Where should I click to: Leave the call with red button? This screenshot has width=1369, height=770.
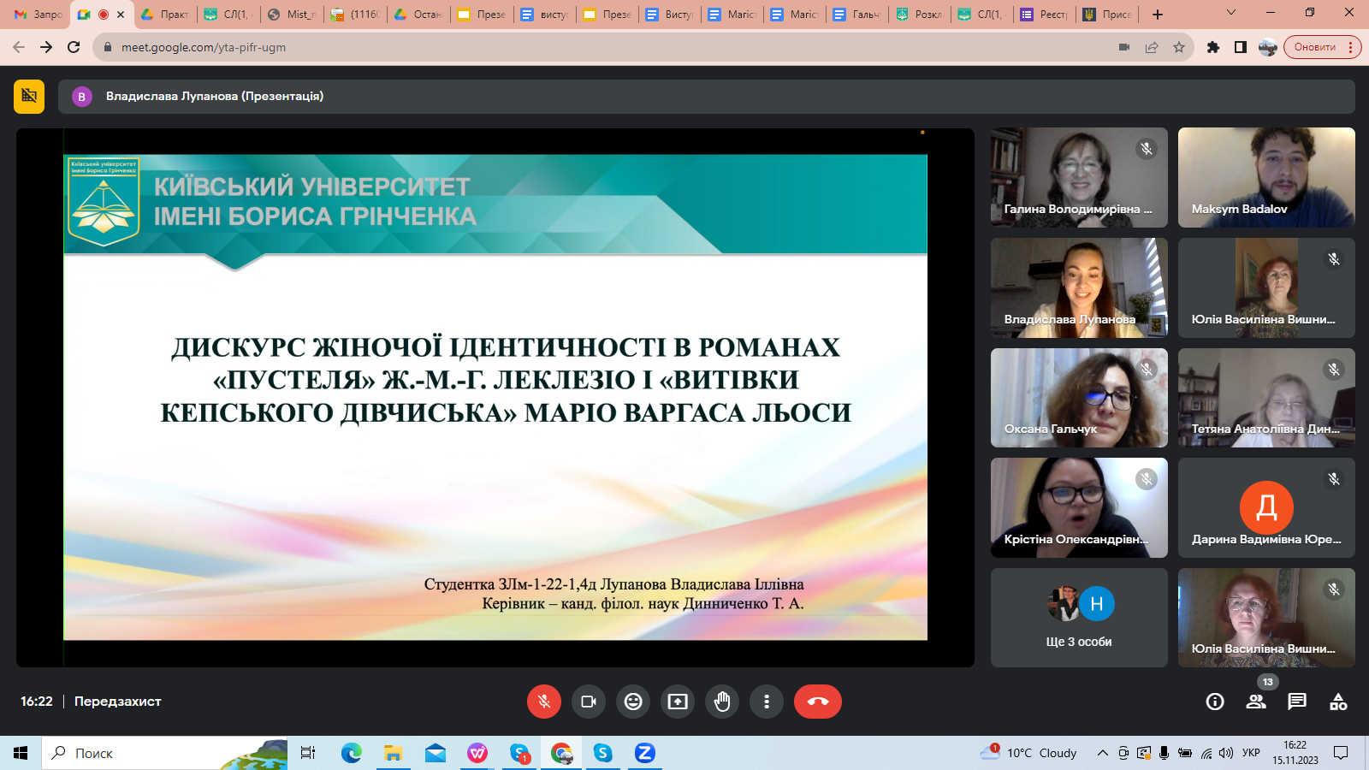coord(817,702)
